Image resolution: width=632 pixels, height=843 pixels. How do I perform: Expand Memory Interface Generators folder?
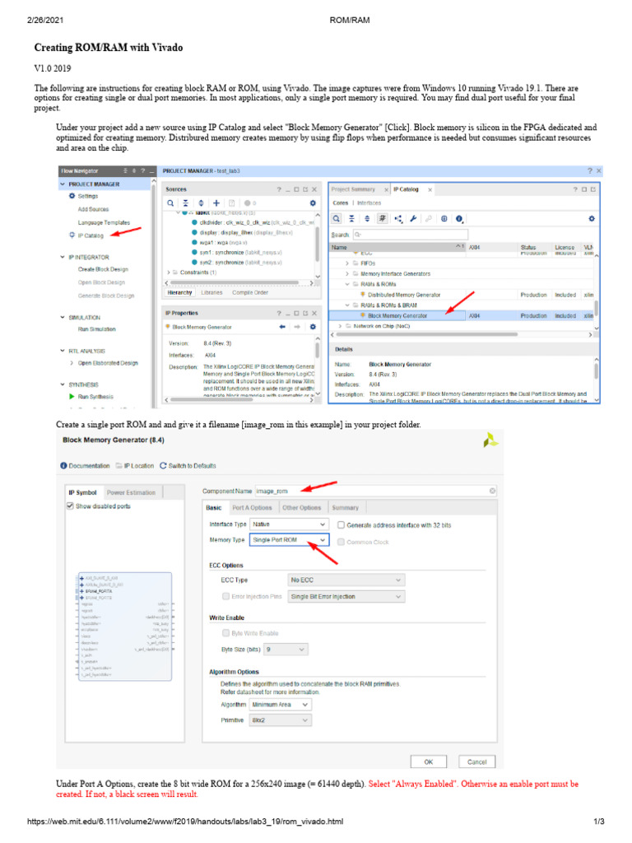tap(347, 273)
